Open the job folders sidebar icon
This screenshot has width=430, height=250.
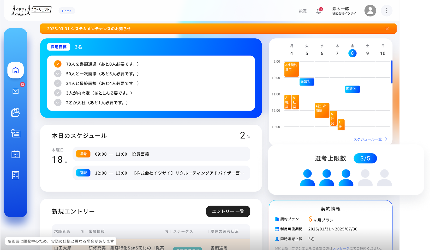click(16, 112)
